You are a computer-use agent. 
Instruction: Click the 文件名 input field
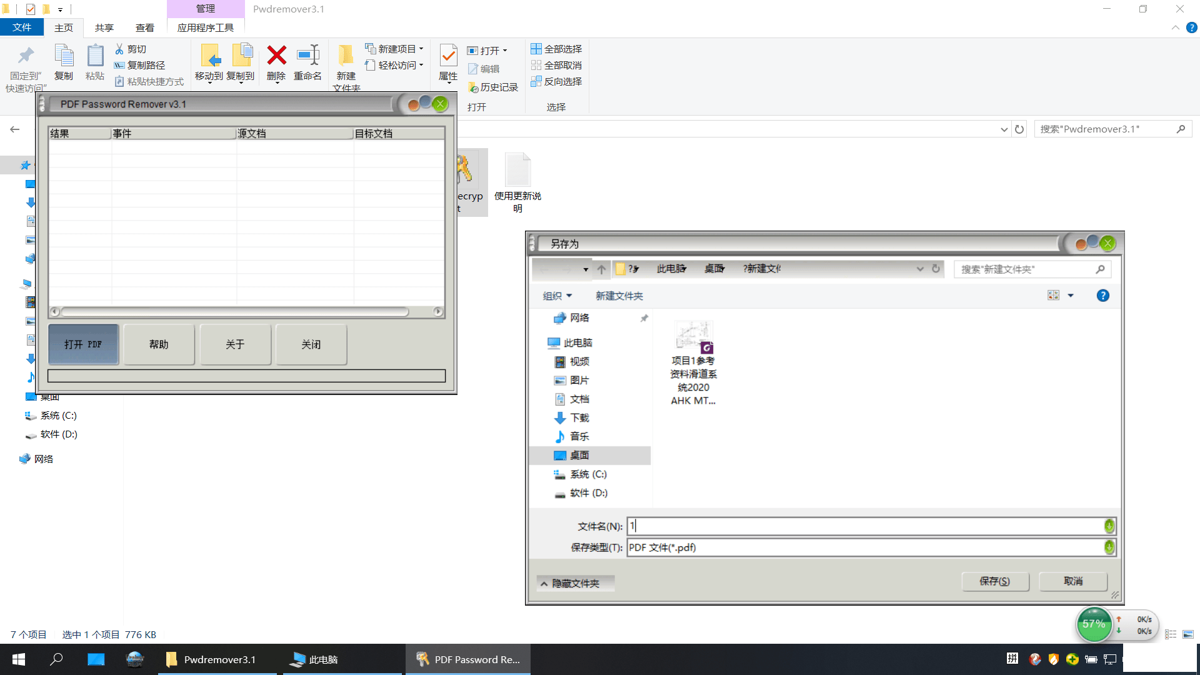tap(866, 526)
